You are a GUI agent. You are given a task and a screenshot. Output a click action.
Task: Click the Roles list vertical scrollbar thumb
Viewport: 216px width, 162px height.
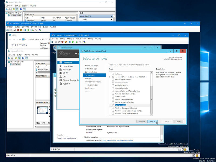click(152, 100)
